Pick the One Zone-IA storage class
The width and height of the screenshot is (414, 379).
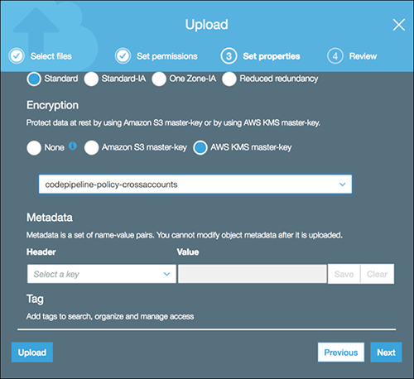pyautogui.click(x=159, y=79)
